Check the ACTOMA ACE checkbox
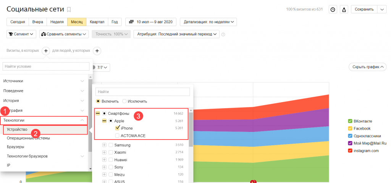Image resolution: width=391 pixels, height=183 pixels. coord(117,136)
